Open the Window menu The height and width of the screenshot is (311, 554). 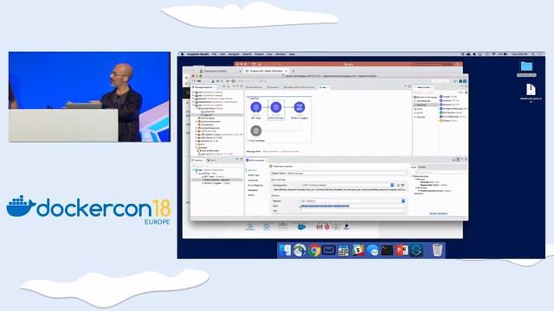(280, 54)
